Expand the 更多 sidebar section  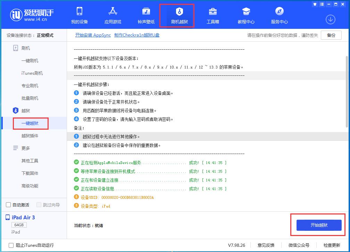(x=26, y=148)
